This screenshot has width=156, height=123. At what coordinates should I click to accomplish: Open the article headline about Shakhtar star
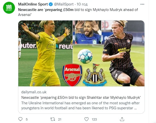click(81, 98)
